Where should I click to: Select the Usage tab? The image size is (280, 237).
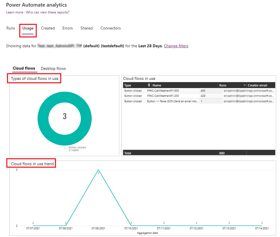pos(28,28)
